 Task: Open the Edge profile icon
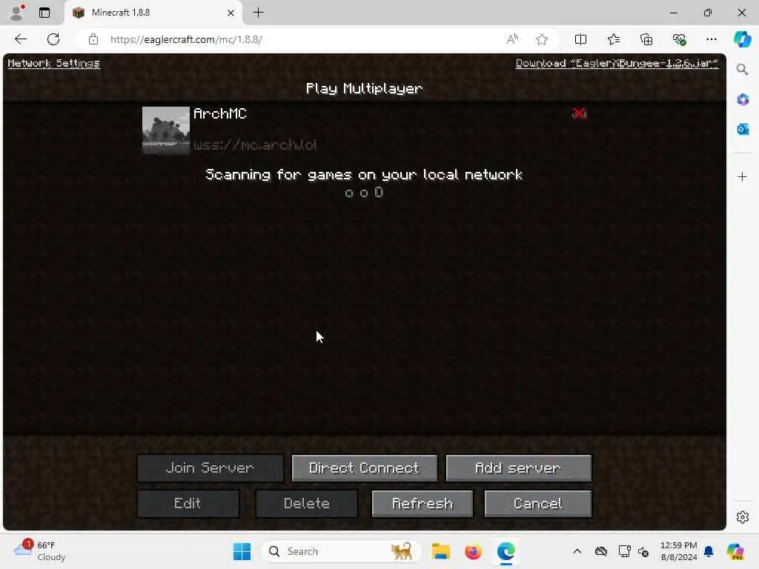click(17, 13)
